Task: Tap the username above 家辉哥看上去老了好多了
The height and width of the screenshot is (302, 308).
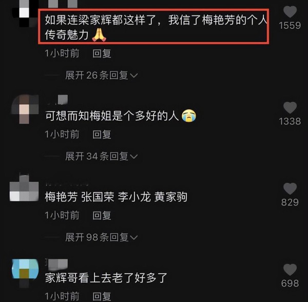Action: click(x=56, y=263)
